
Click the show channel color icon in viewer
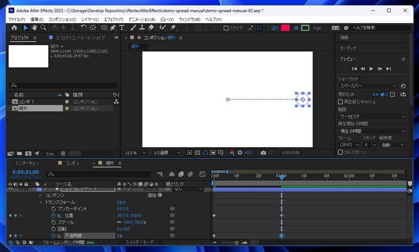(232, 153)
